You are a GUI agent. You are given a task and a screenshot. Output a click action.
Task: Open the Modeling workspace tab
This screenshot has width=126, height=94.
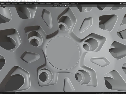point(8,4)
